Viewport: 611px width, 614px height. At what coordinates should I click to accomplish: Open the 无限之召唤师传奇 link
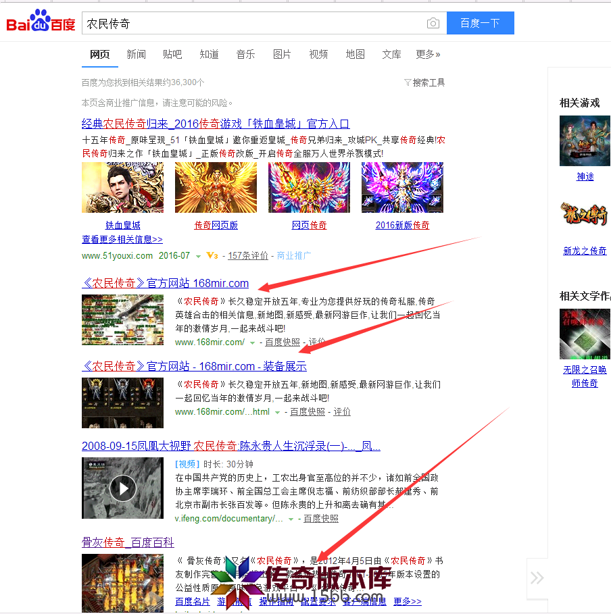pos(585,377)
